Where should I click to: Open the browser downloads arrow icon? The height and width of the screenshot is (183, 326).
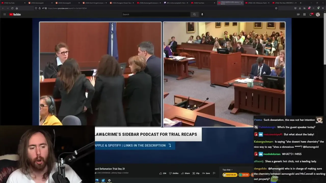(300, 8)
